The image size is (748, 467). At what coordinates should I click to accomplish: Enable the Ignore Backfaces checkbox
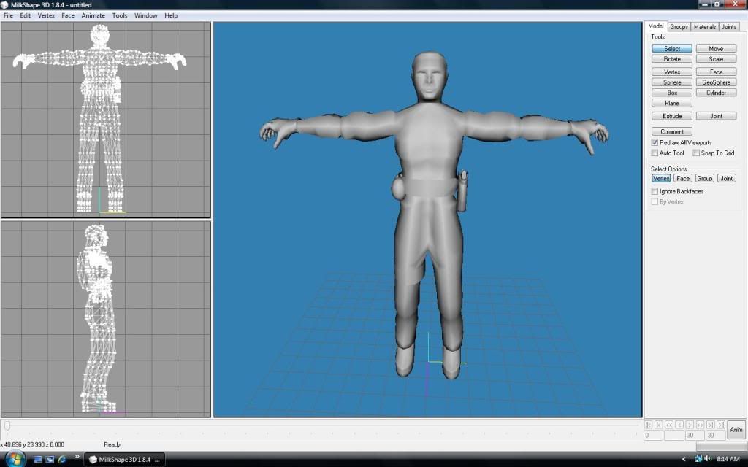654,191
